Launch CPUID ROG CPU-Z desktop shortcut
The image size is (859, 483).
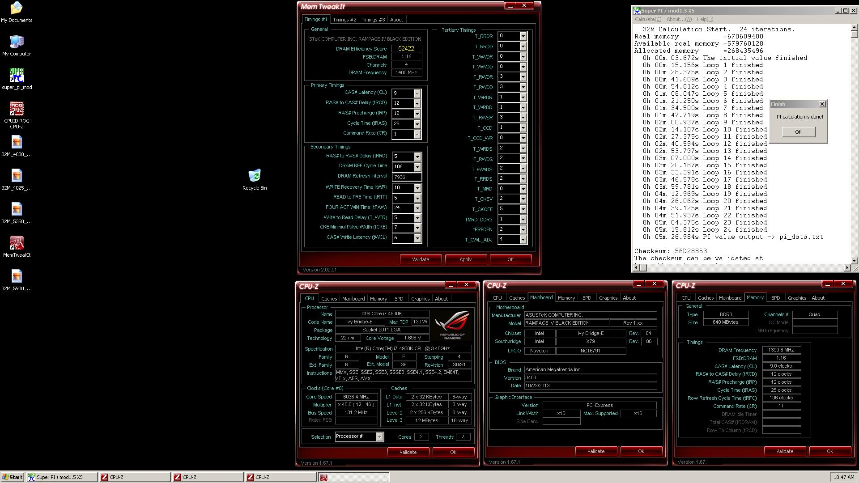pos(17,115)
